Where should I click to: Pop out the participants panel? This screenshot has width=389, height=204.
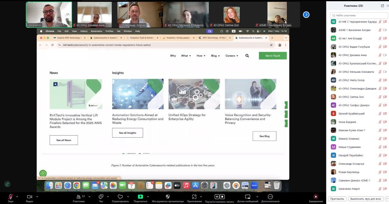pos(382,6)
